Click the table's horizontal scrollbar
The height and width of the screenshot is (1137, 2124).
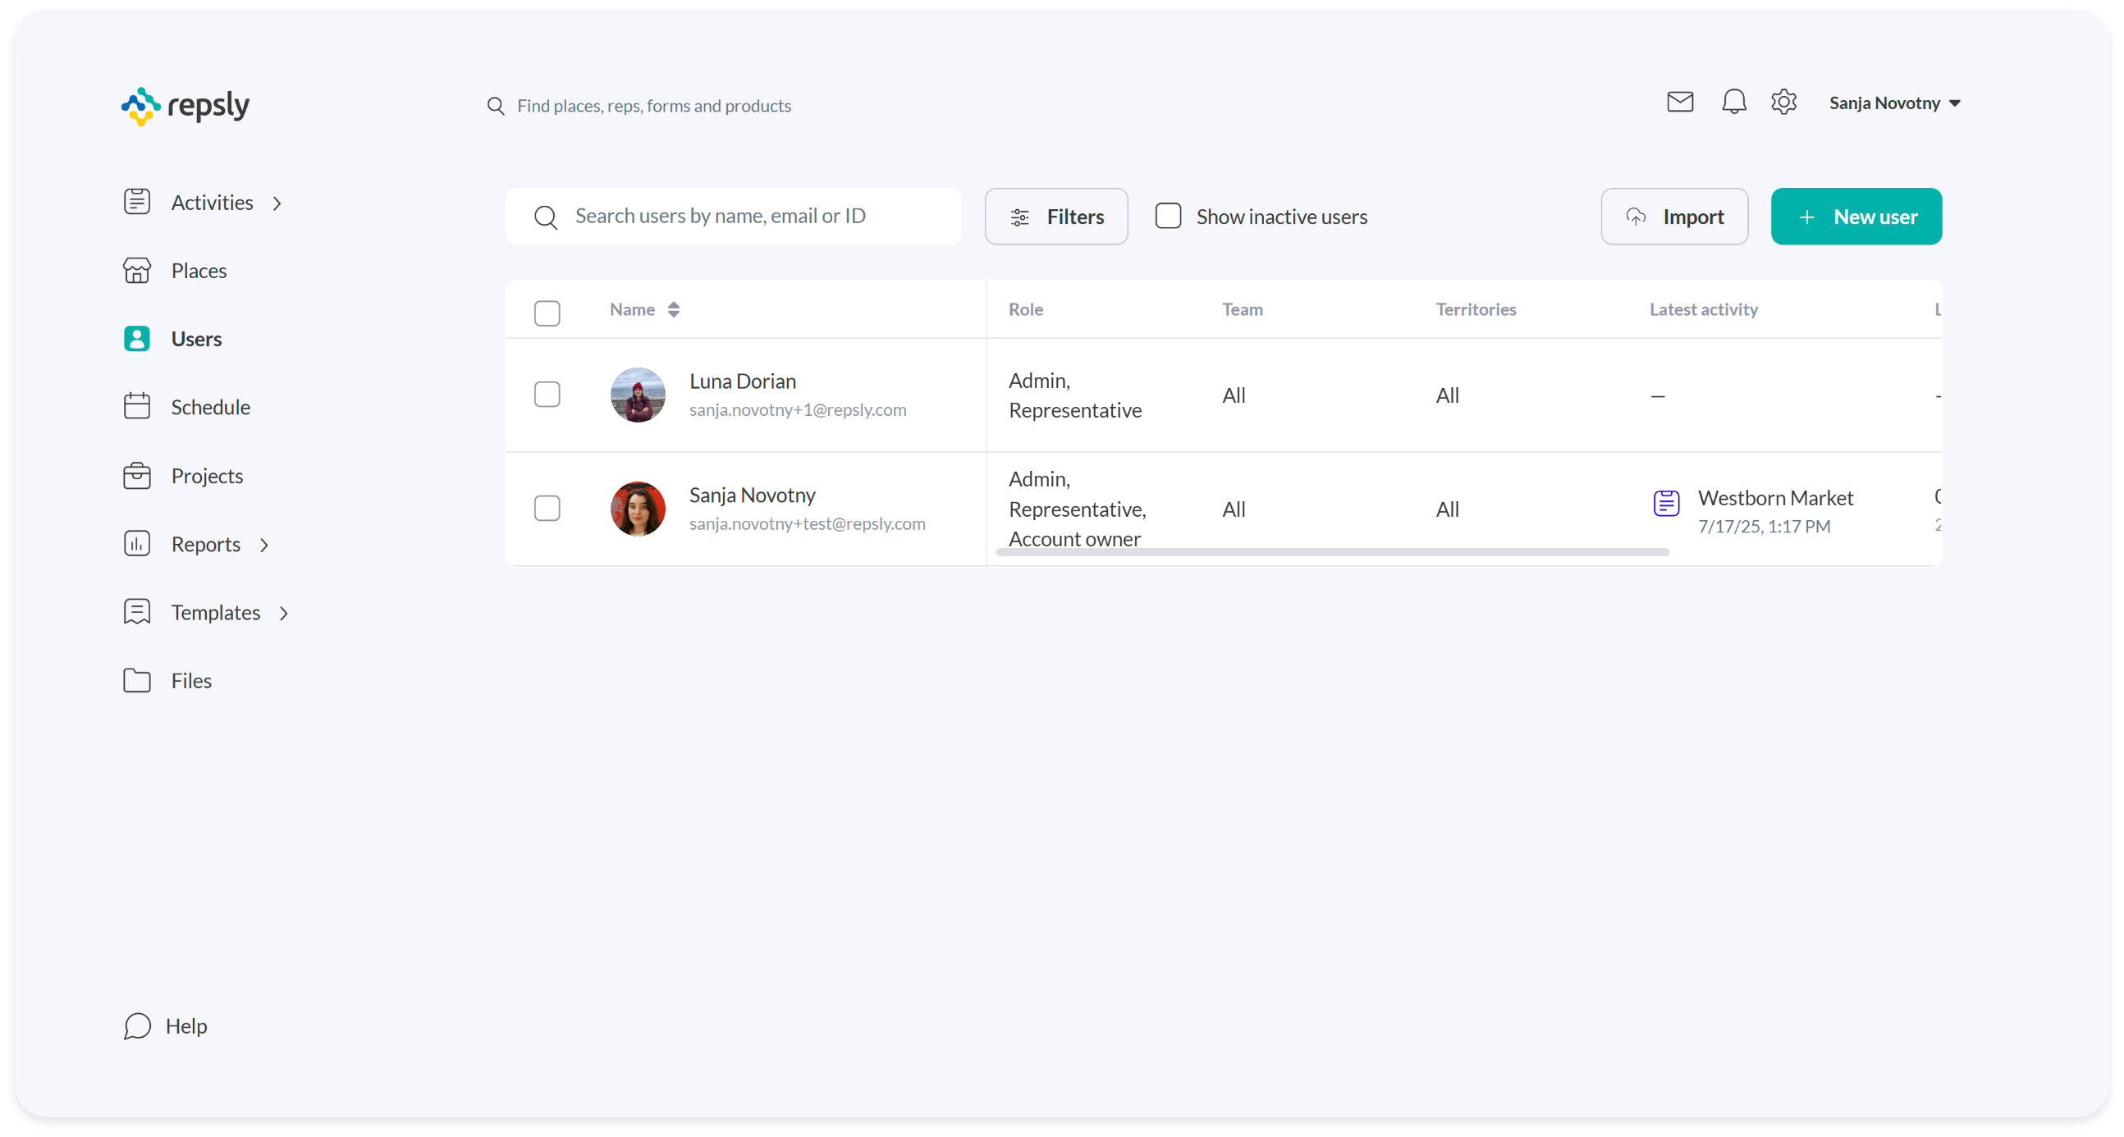click(1332, 552)
